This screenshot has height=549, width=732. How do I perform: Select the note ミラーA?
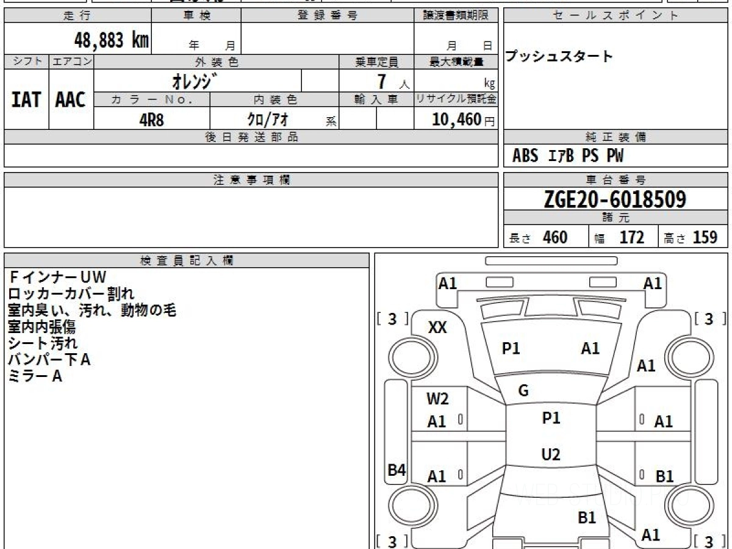coord(35,376)
